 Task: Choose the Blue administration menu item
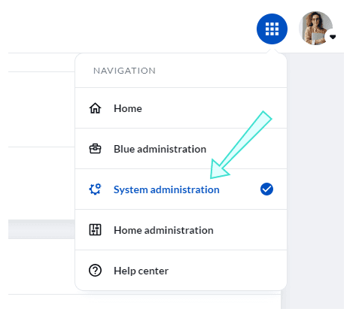(x=181, y=149)
